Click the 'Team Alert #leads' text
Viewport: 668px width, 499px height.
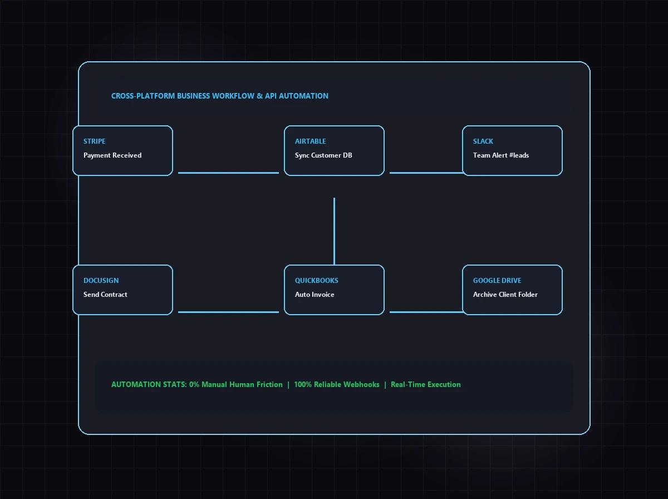(x=501, y=155)
